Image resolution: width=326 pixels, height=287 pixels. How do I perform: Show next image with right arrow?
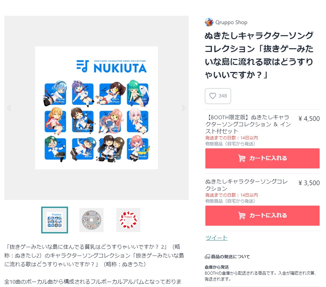coord(183,108)
